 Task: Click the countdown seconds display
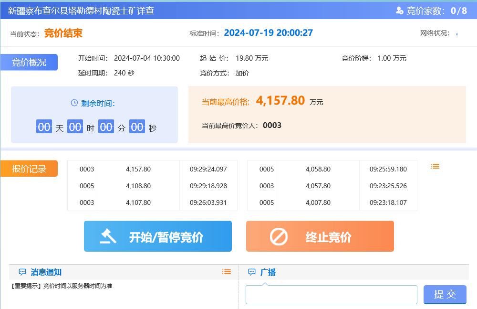138,127
